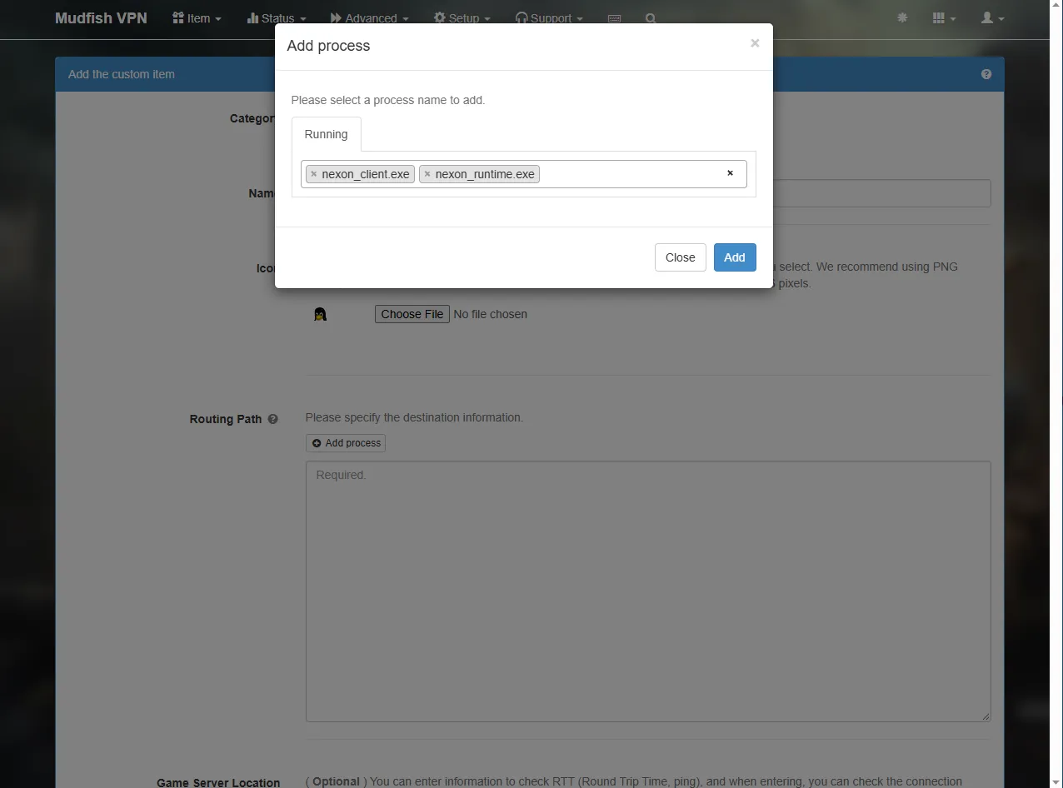Screen dimensions: 1063x788
Task: Remove nexon_client.exe tag from selection
Action: 313,174
